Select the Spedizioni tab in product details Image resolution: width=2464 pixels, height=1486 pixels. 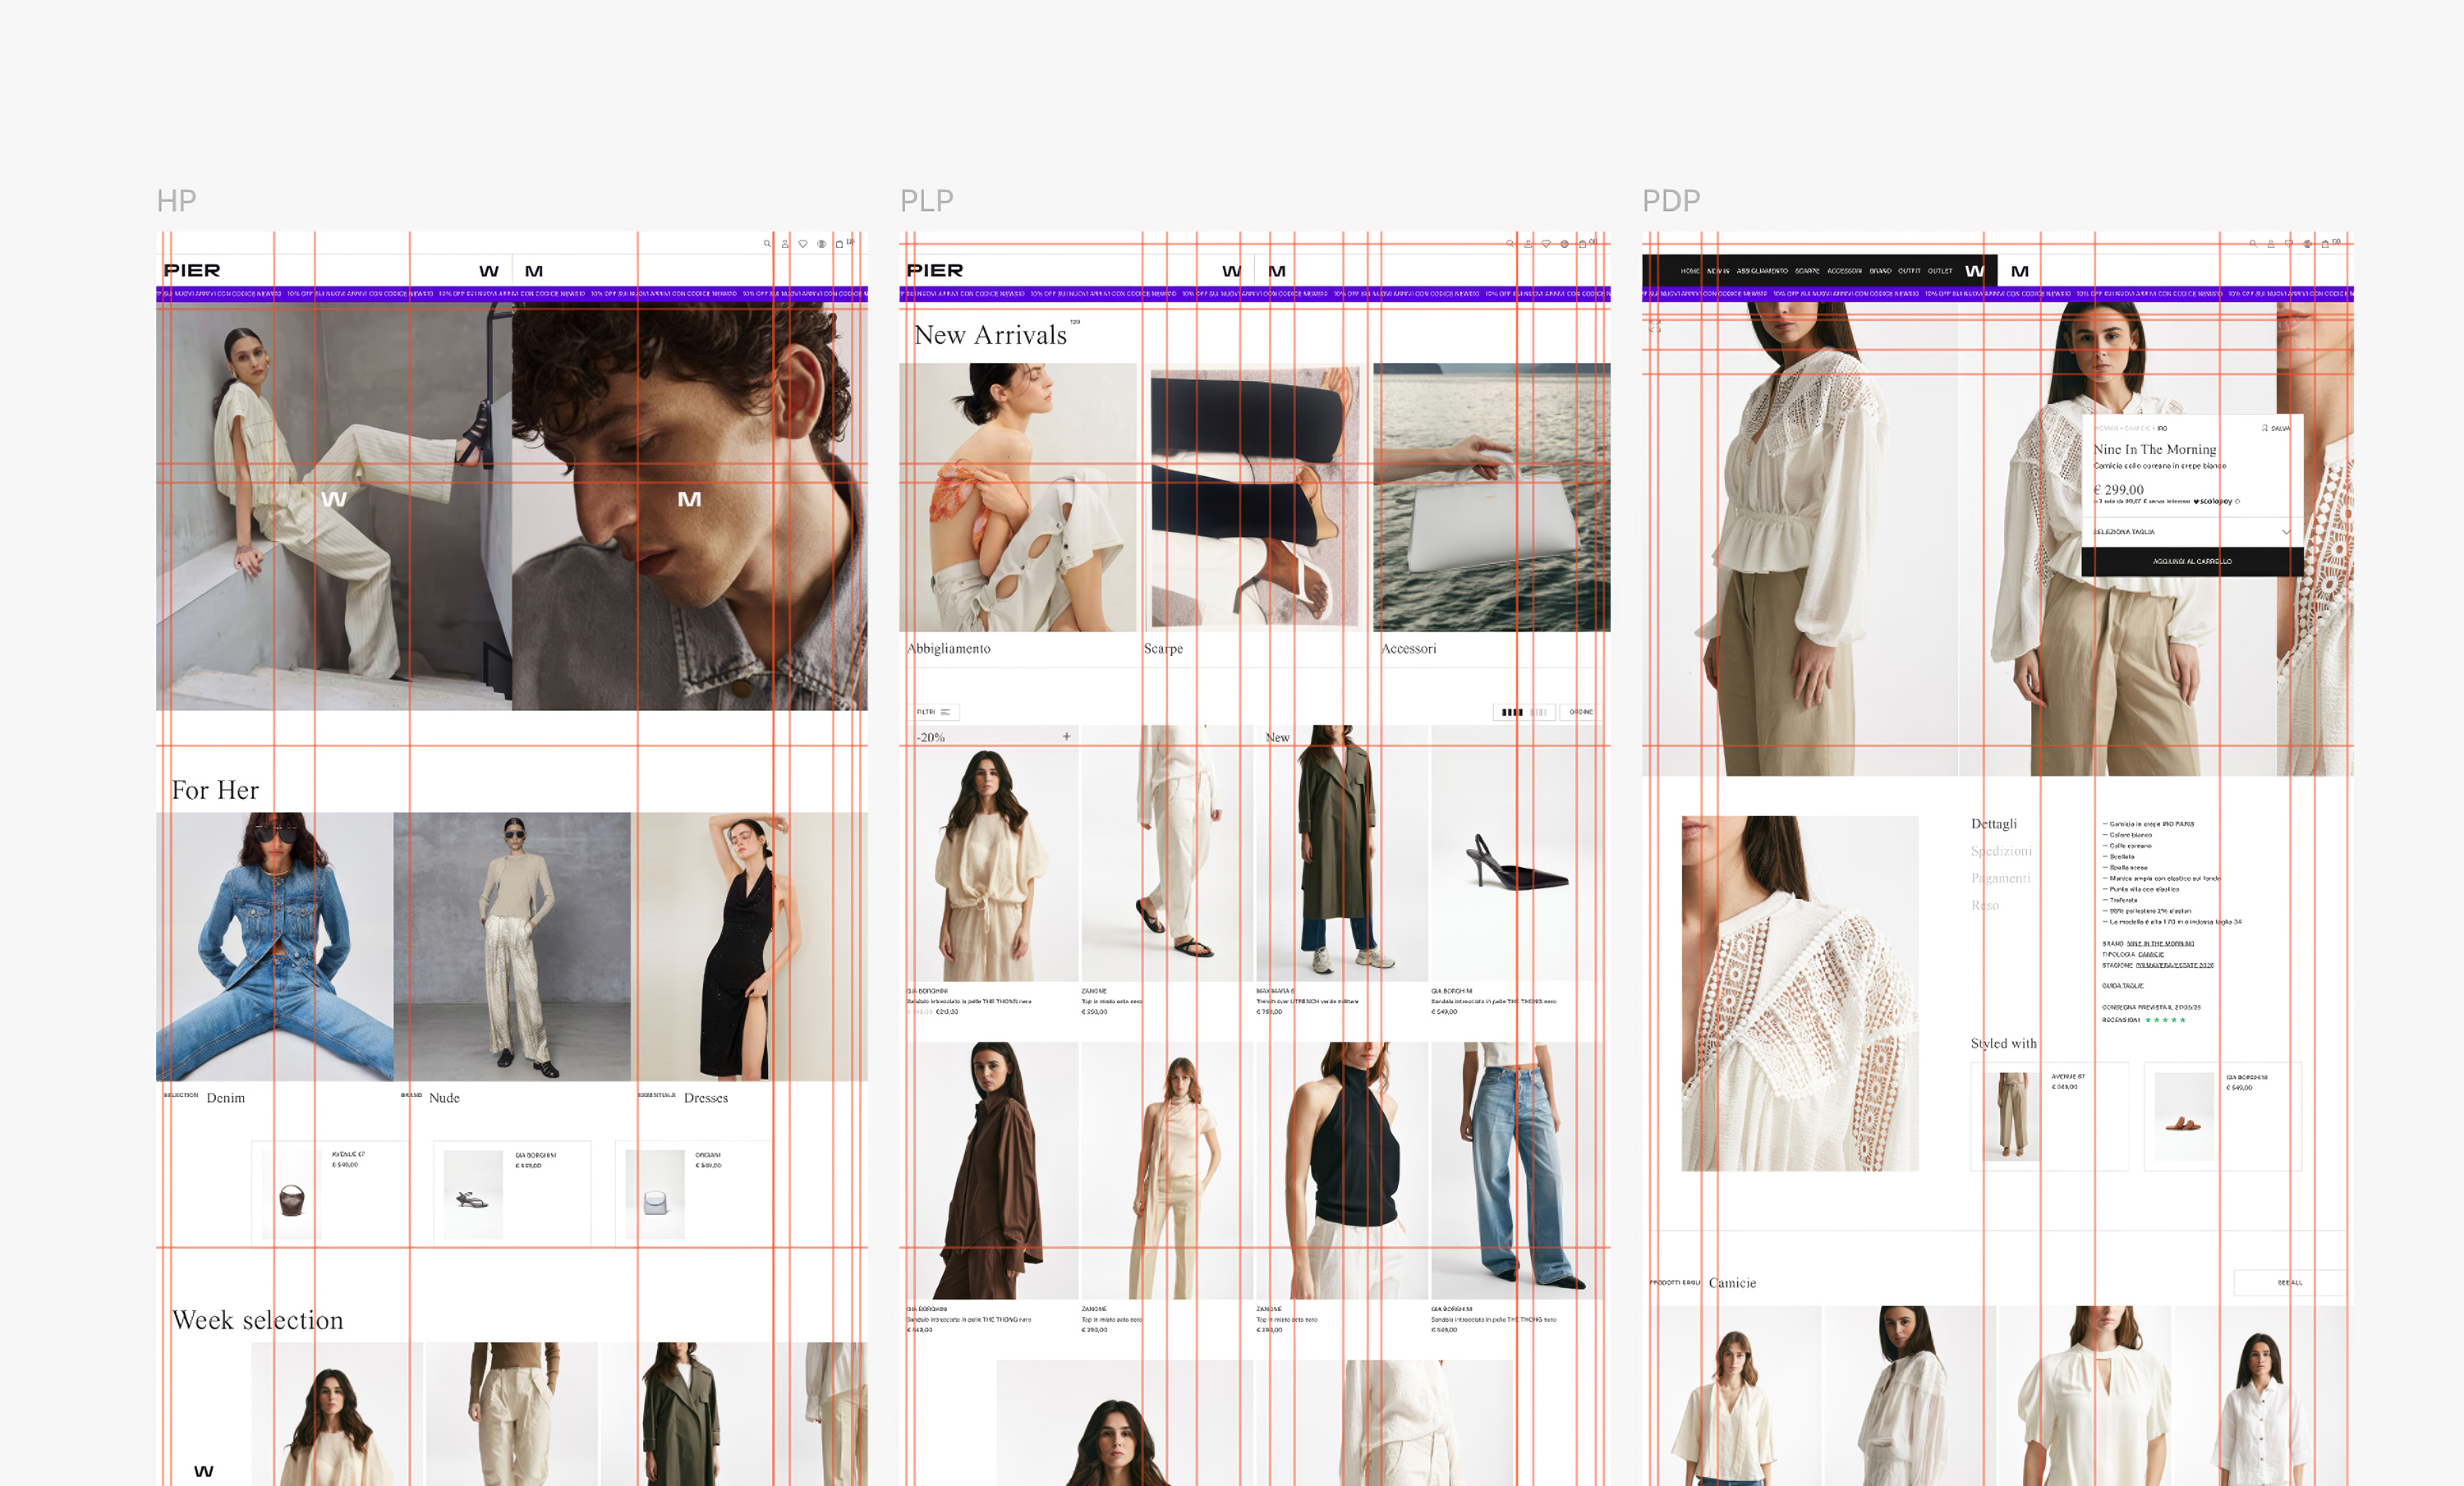click(x=2001, y=851)
